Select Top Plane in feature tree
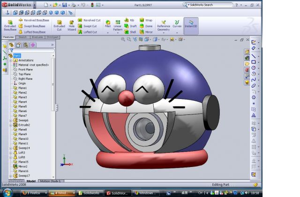The image size is (300, 197). [x=22, y=74]
